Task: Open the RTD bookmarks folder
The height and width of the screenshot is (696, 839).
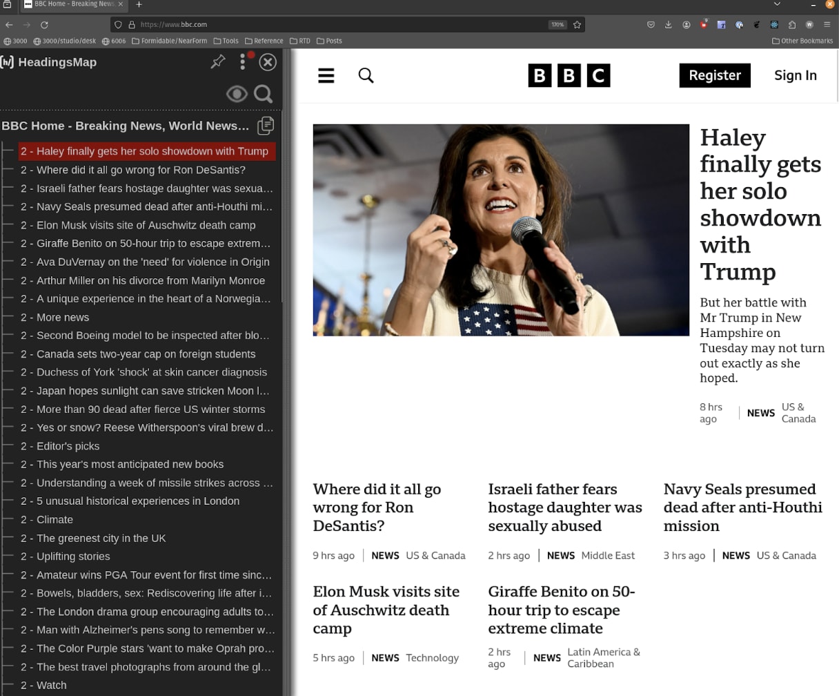Action: point(300,41)
